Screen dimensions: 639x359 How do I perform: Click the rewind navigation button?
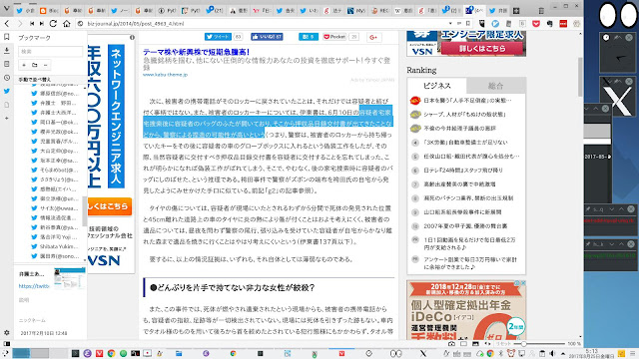tap(32, 24)
